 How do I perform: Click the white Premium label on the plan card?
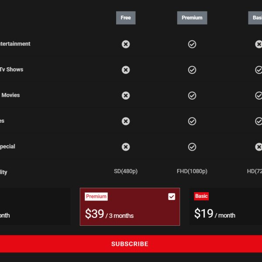(x=96, y=196)
